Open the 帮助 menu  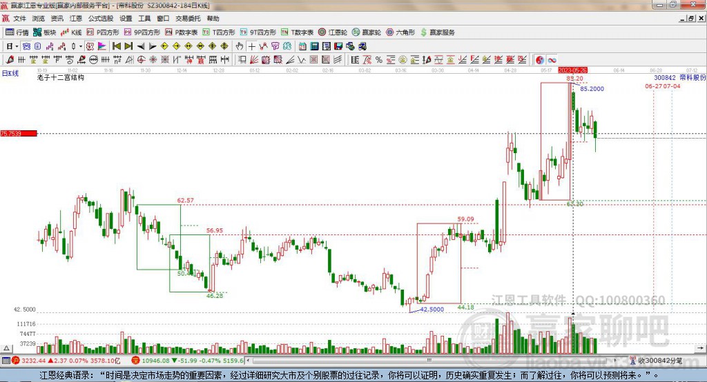tap(213, 19)
